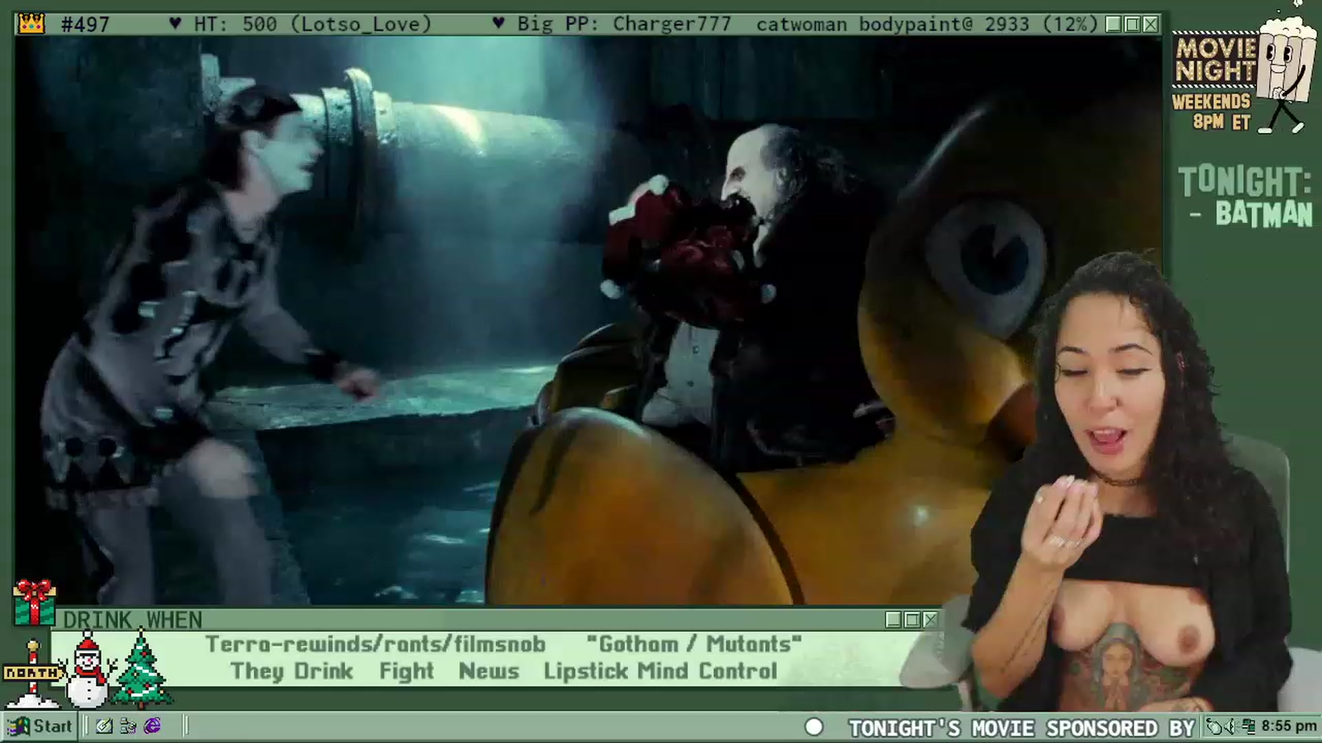
Task: Click the 'Lipstick Mind Control' rule text
Action: click(x=660, y=671)
